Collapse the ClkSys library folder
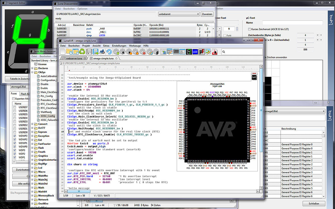The image size is (335, 209). pos(32,72)
